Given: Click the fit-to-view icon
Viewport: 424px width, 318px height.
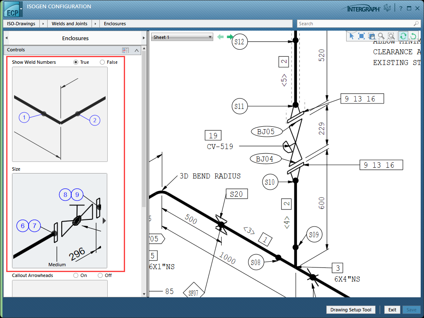Looking at the screenshot, I should [361, 36].
